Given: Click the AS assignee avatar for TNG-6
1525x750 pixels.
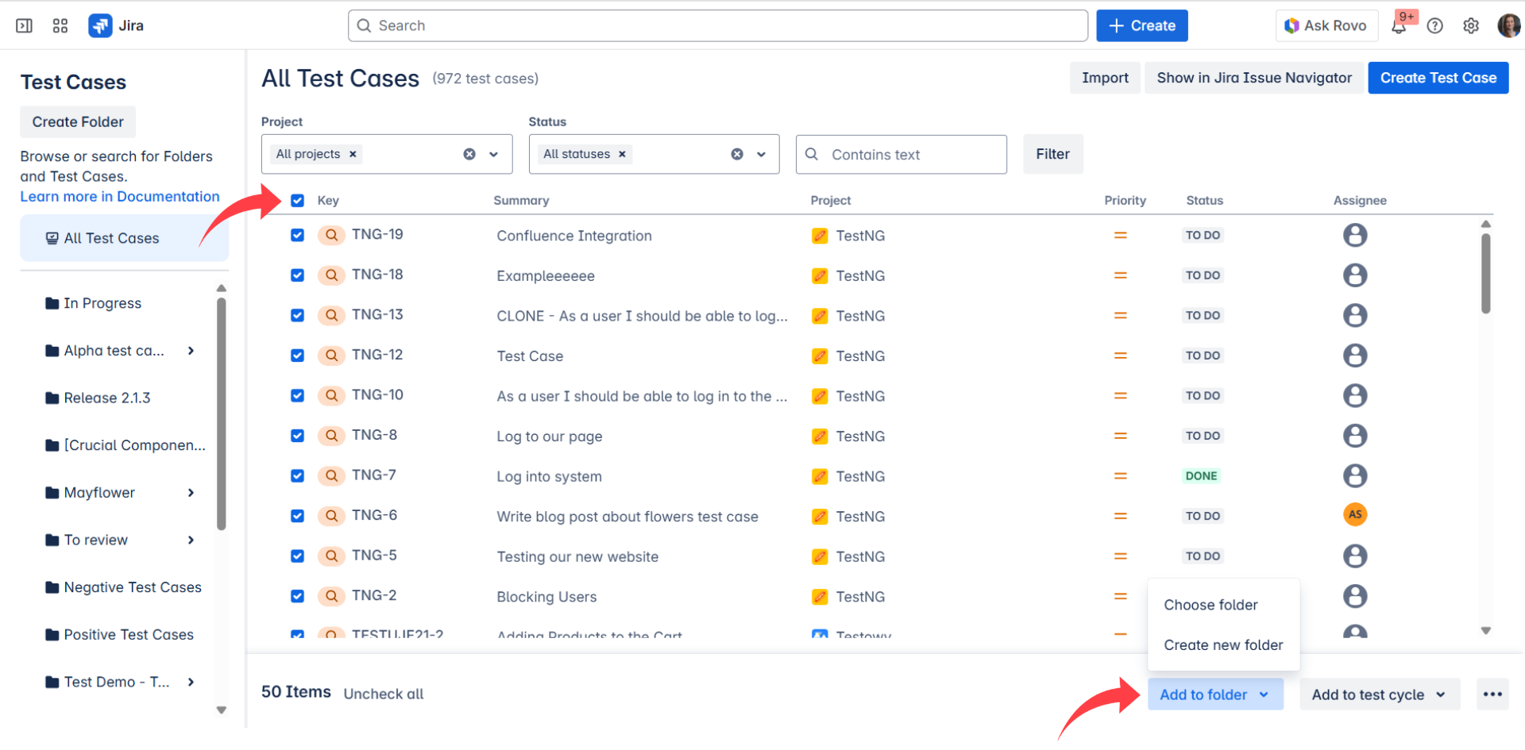Looking at the screenshot, I should (x=1355, y=514).
